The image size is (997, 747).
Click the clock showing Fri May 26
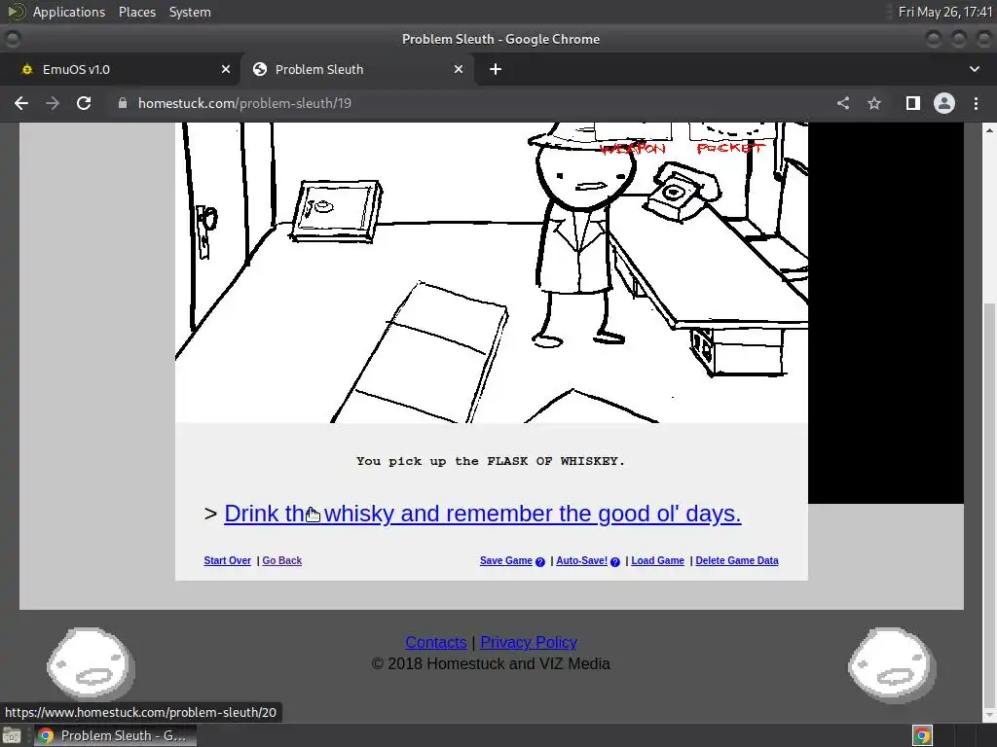click(944, 12)
